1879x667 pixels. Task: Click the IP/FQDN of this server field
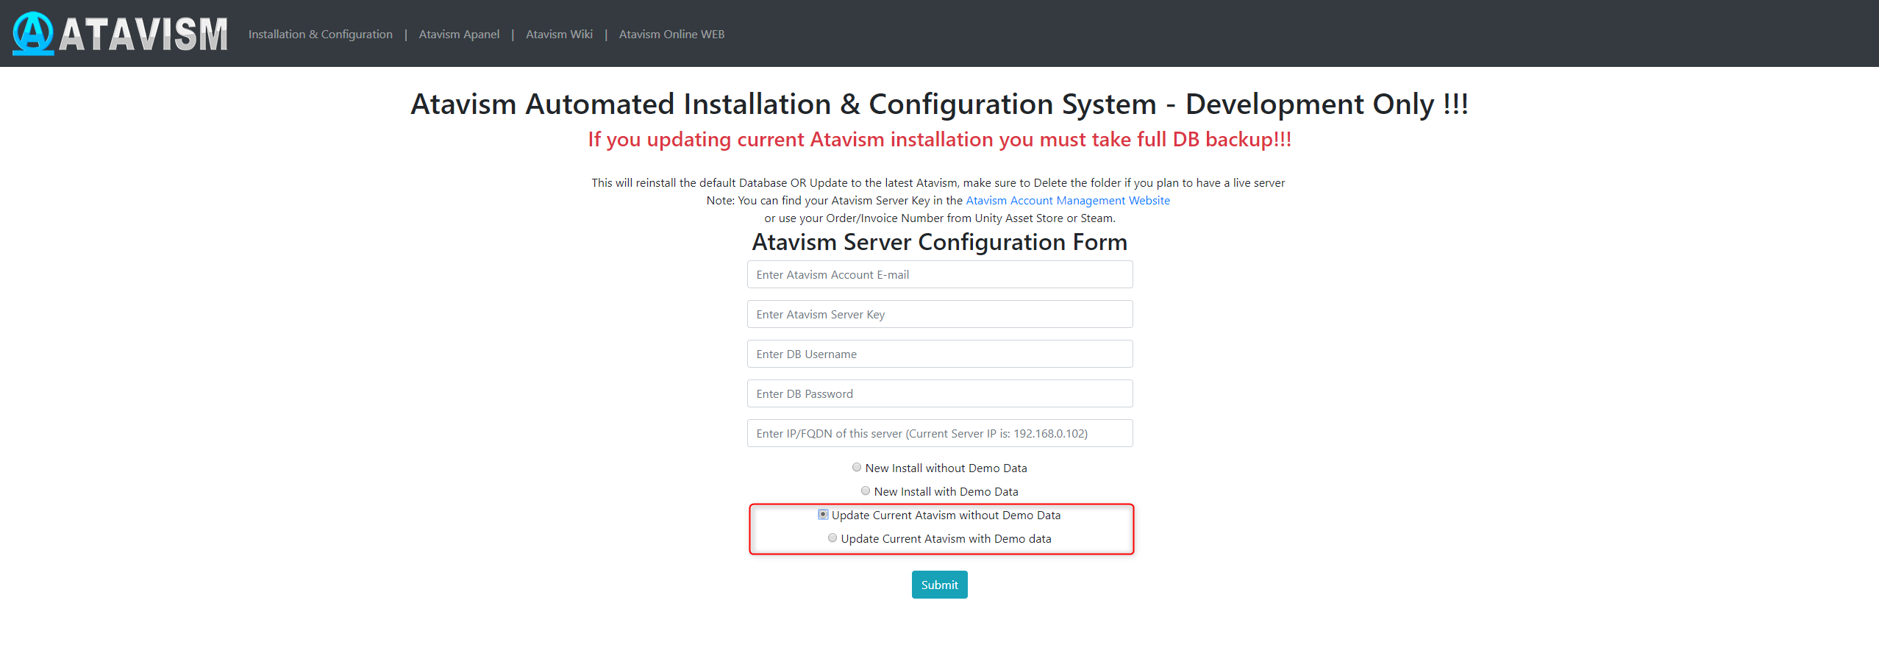(x=939, y=434)
